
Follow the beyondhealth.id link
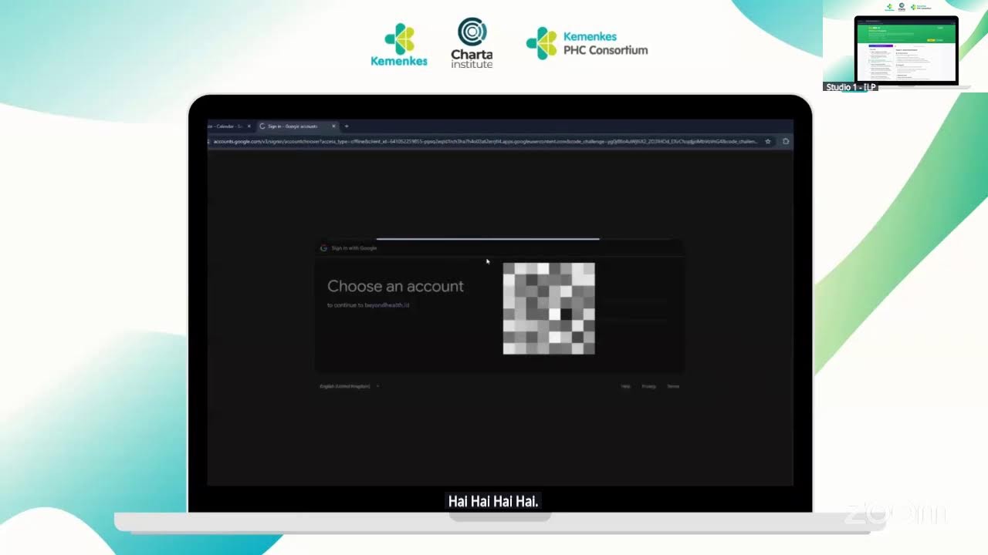(387, 305)
